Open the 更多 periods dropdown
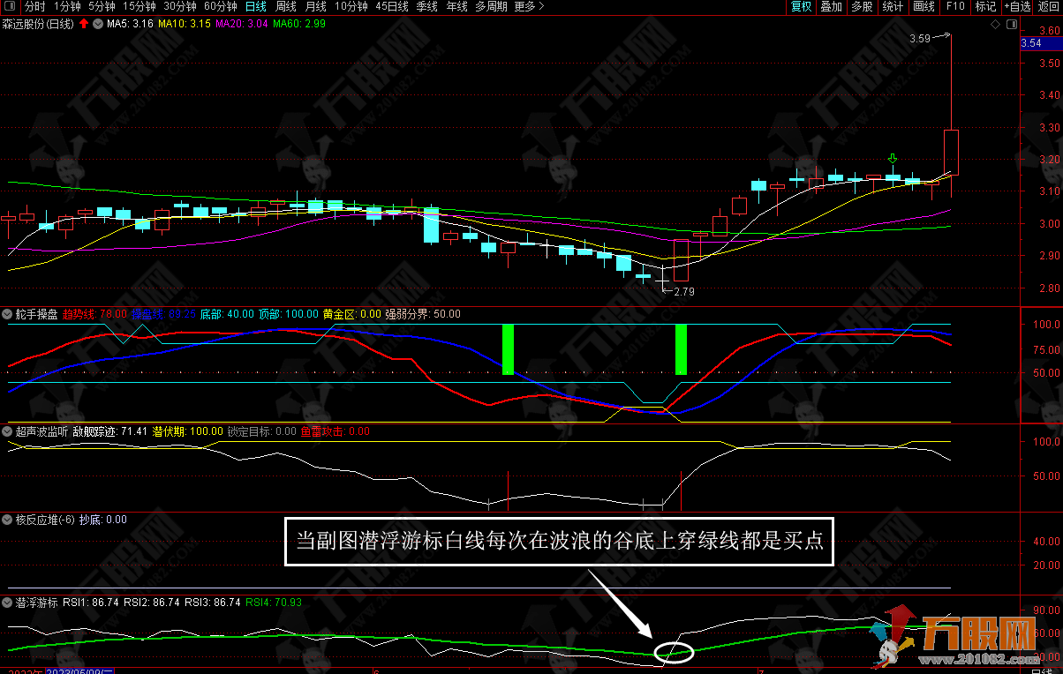 [x=528, y=6]
